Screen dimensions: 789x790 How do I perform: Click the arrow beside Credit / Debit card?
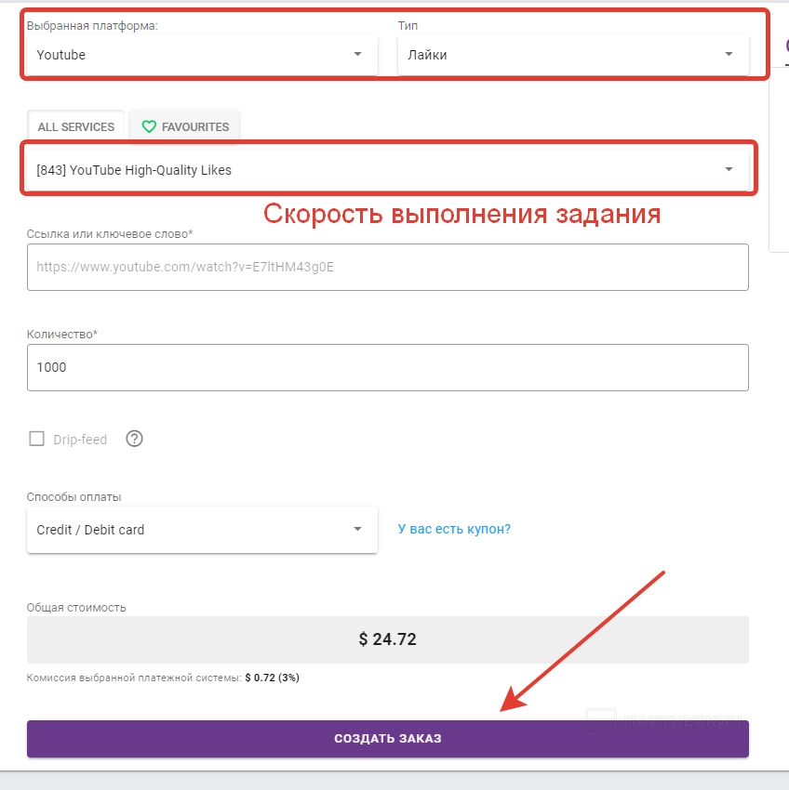click(x=358, y=530)
